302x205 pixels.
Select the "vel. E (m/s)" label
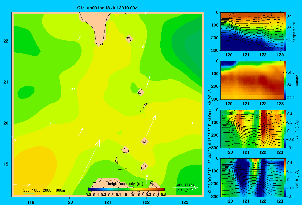coord(297,178)
